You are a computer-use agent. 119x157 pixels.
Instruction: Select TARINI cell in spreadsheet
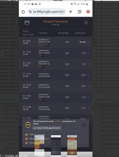tap(12, 144)
